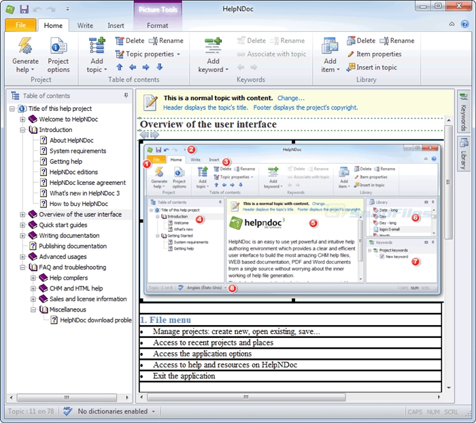Click the Add keyword icon
476x423 pixels.
pyautogui.click(x=213, y=46)
